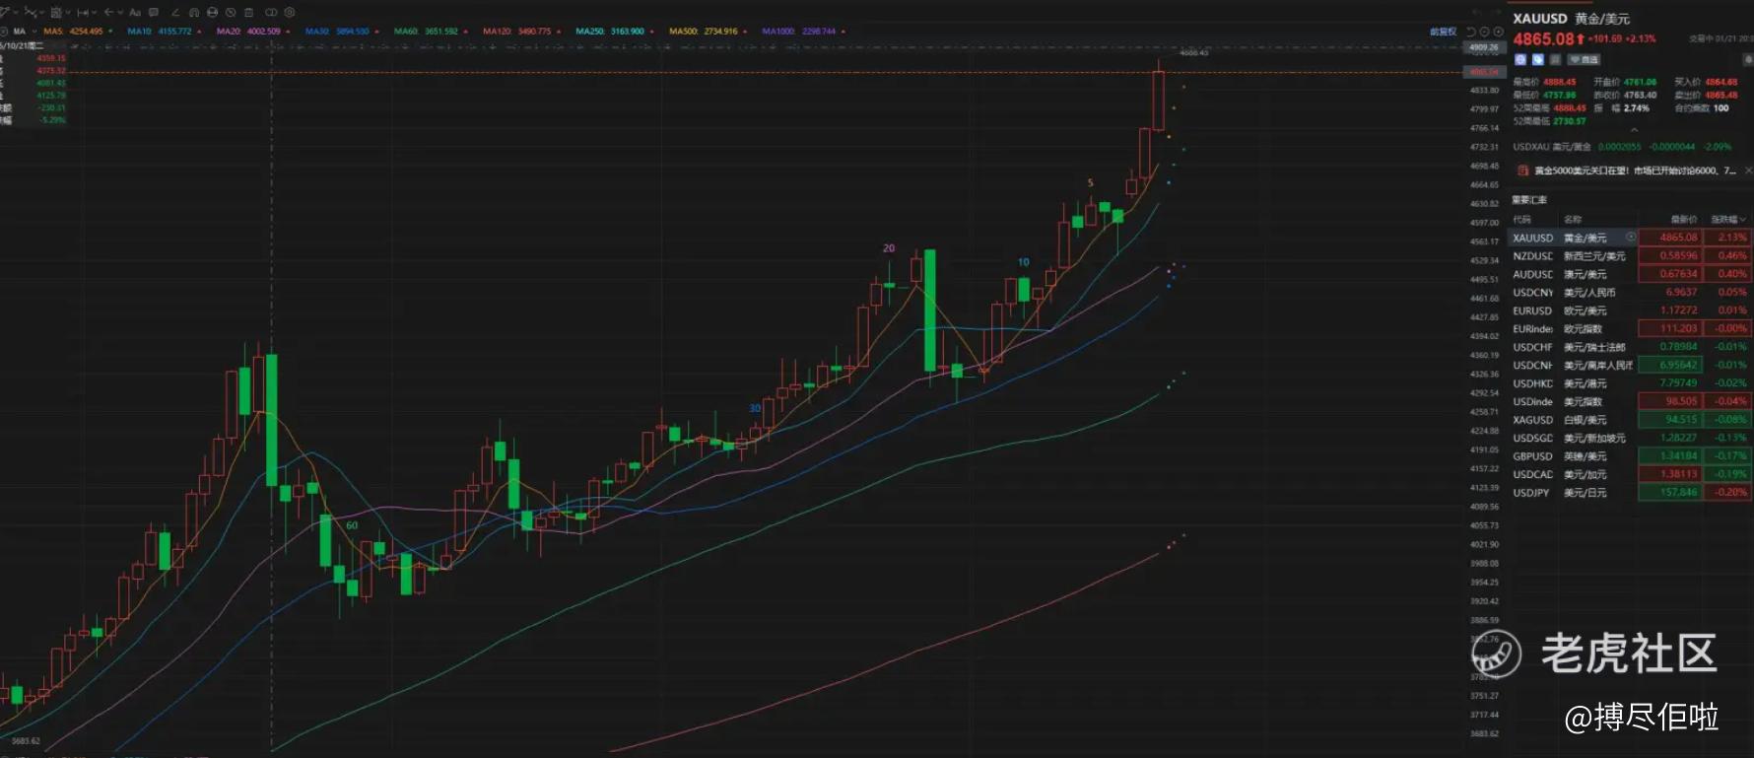The width and height of the screenshot is (1754, 758).
Task: Select the USDCHF 美元/瑞士法郎 row
Action: click(1630, 347)
